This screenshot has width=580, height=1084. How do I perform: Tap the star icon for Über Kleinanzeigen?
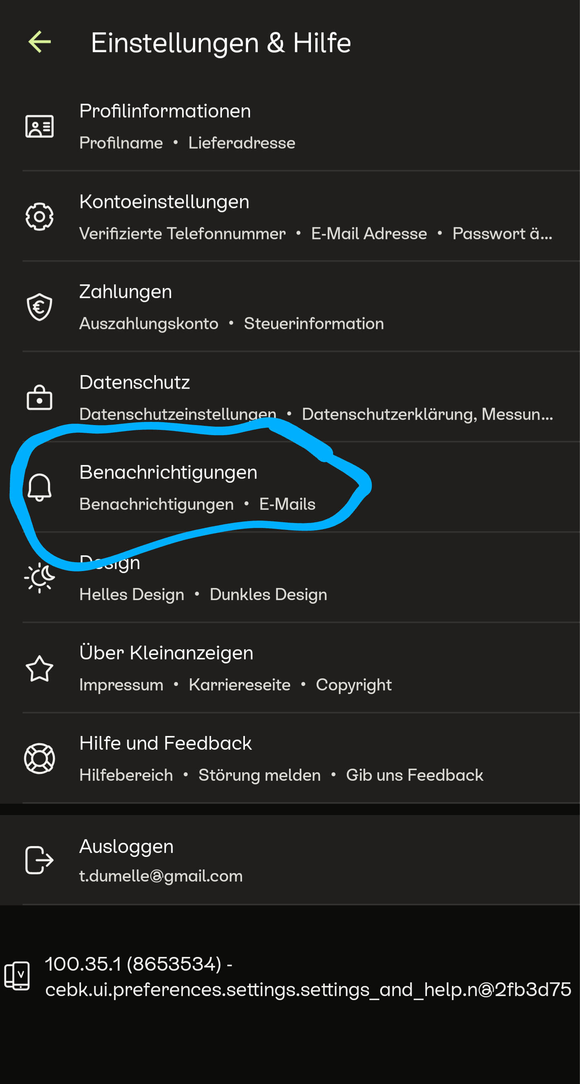pyautogui.click(x=39, y=668)
